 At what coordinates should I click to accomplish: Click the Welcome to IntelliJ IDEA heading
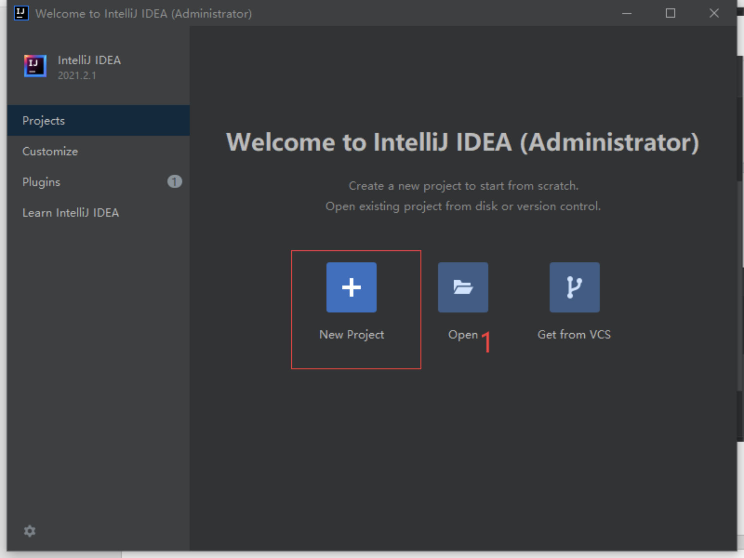click(x=463, y=142)
